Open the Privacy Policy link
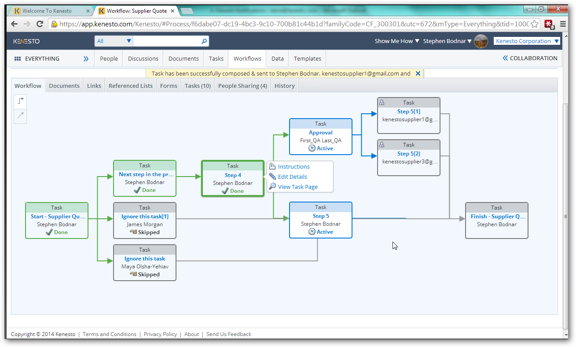 (x=160, y=334)
